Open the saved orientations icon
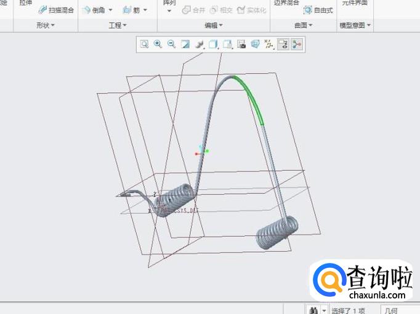 coord(228,44)
